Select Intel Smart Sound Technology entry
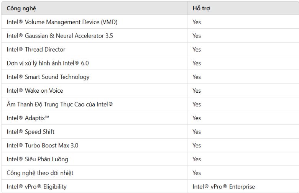Screen dimensions: 299x193 [x=48, y=77]
